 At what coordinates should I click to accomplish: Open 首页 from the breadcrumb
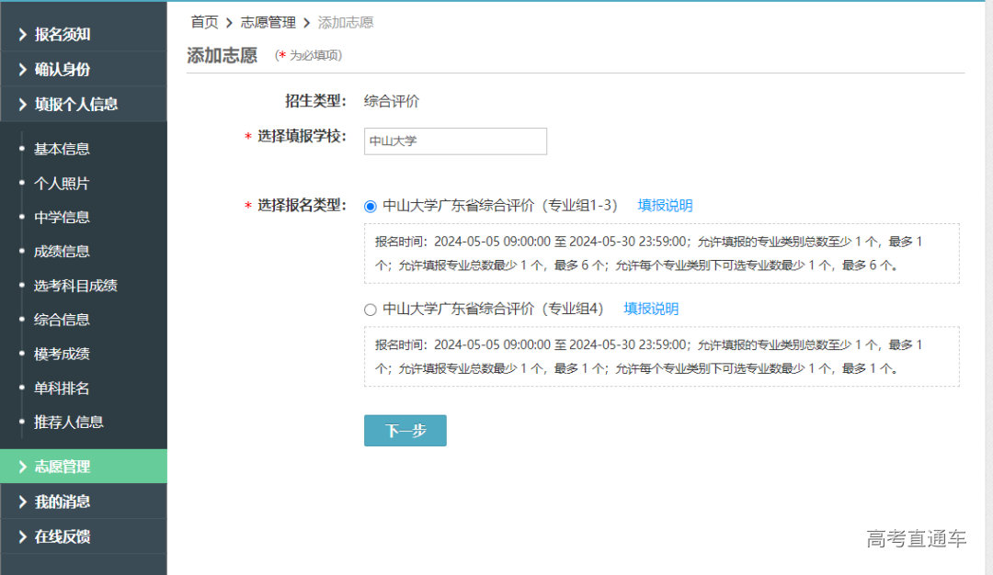204,22
